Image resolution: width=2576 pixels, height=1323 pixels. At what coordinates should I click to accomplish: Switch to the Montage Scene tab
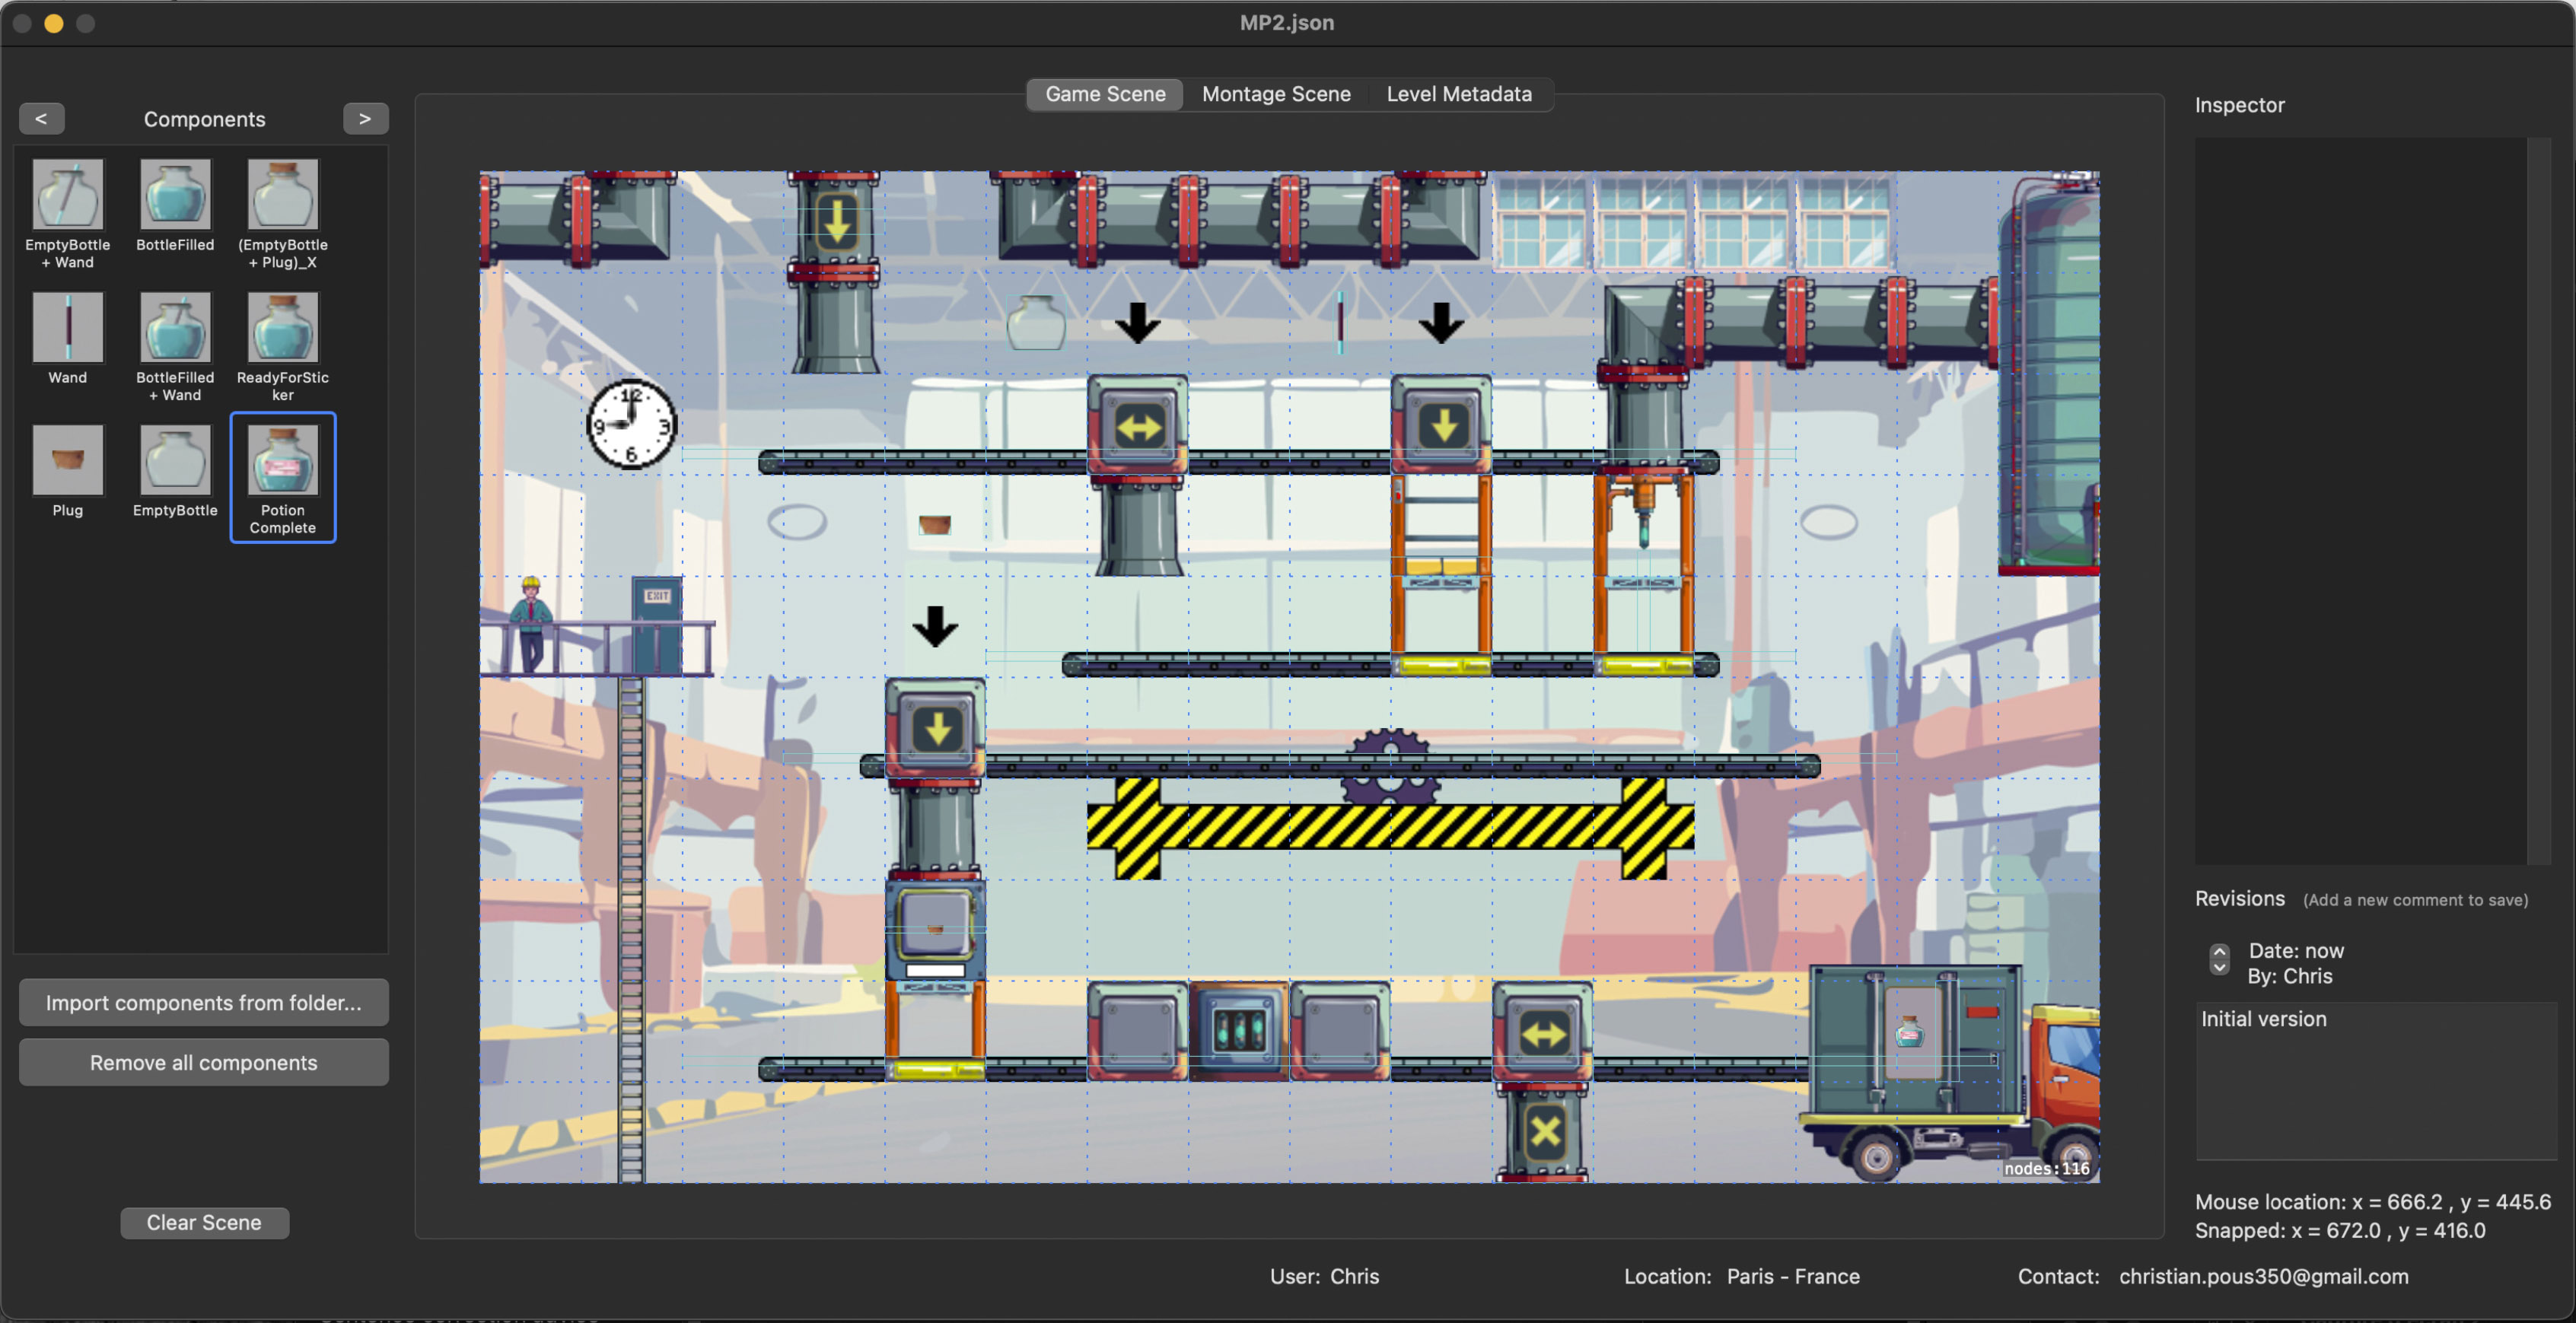(1275, 94)
